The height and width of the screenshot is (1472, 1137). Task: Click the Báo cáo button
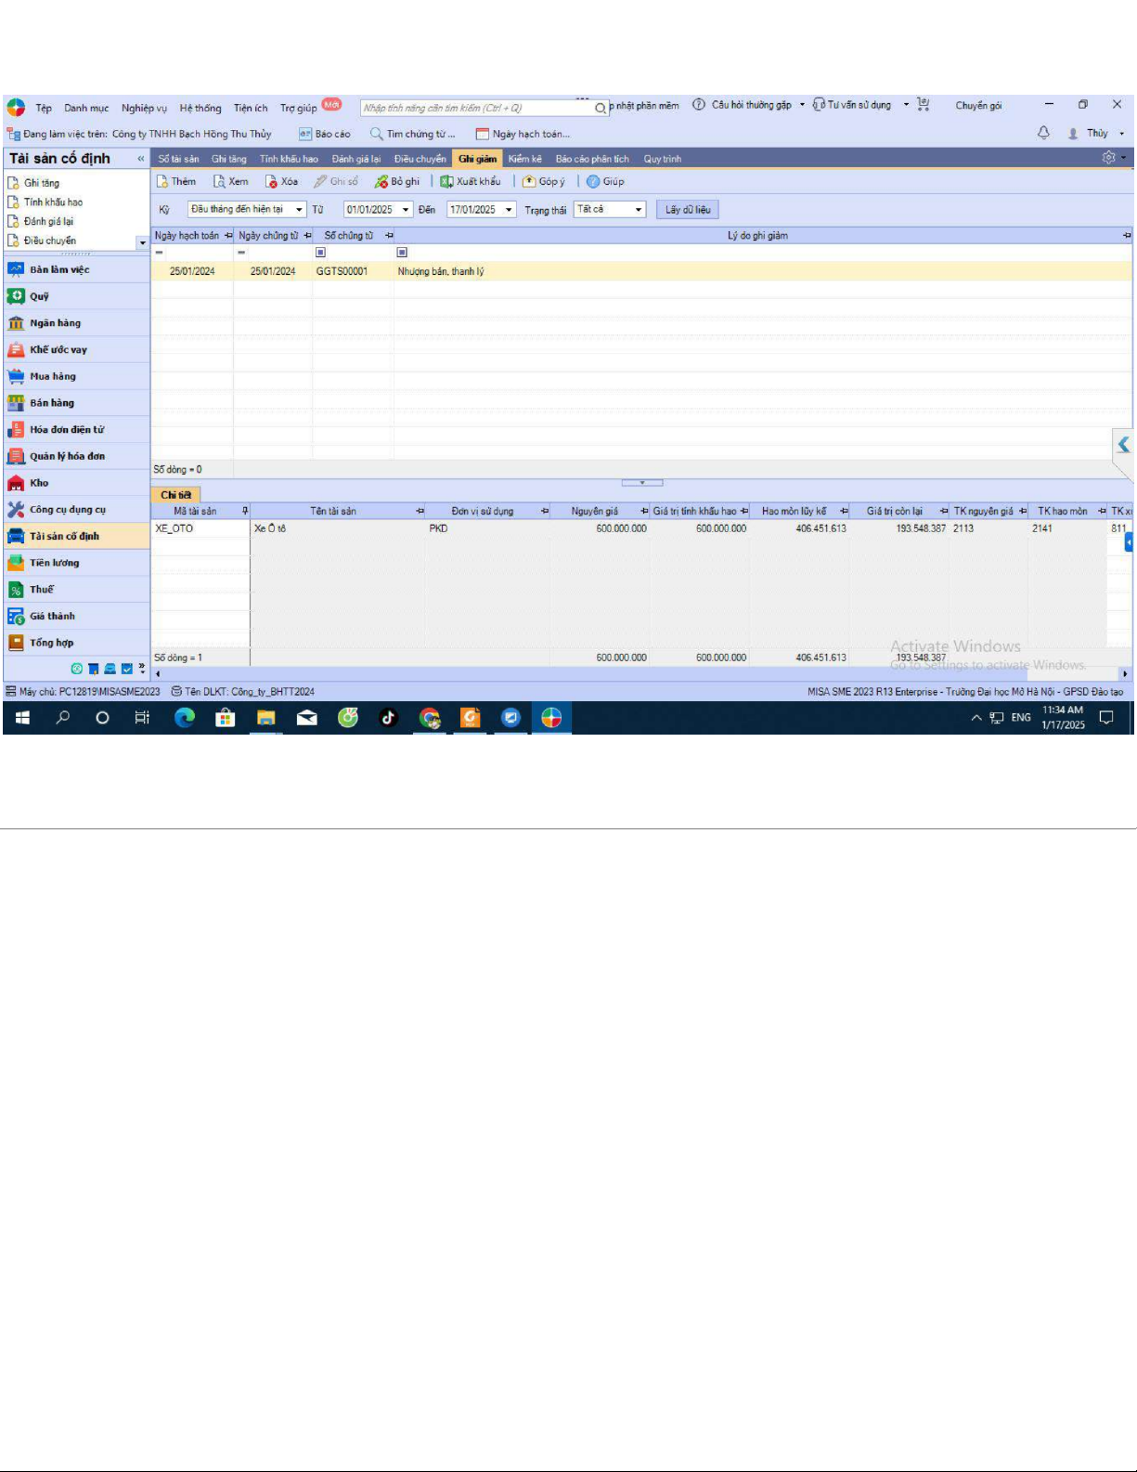click(325, 134)
